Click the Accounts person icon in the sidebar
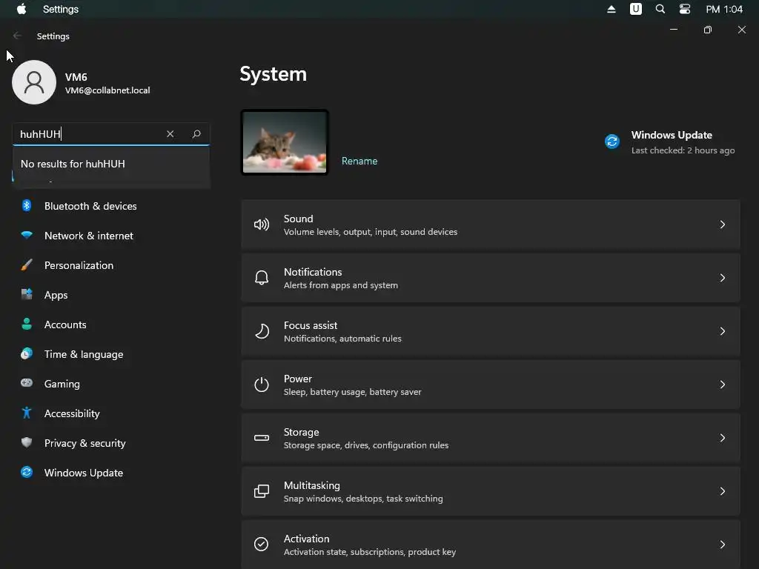This screenshot has width=759, height=569. pyautogui.click(x=27, y=325)
